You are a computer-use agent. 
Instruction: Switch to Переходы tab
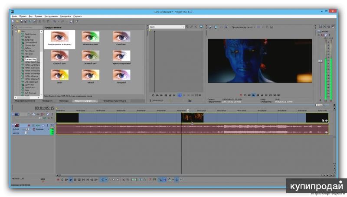pos(64,101)
